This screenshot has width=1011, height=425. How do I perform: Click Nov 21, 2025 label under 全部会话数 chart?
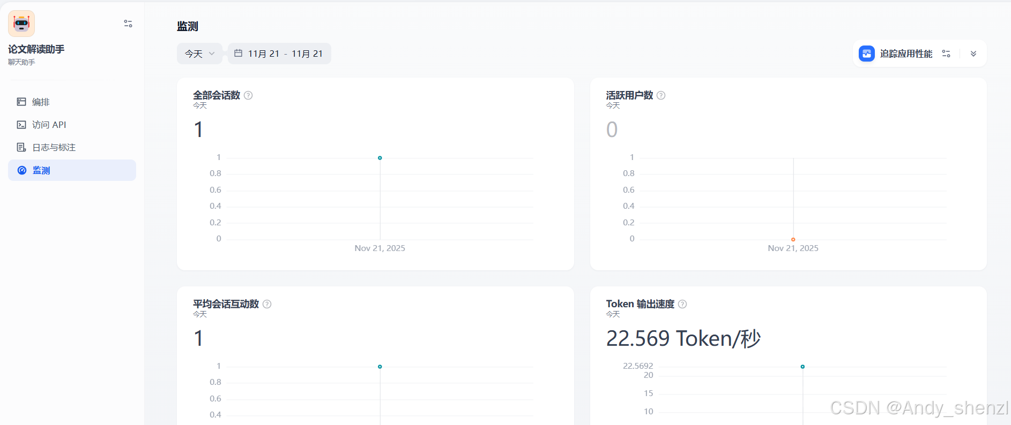[380, 248]
